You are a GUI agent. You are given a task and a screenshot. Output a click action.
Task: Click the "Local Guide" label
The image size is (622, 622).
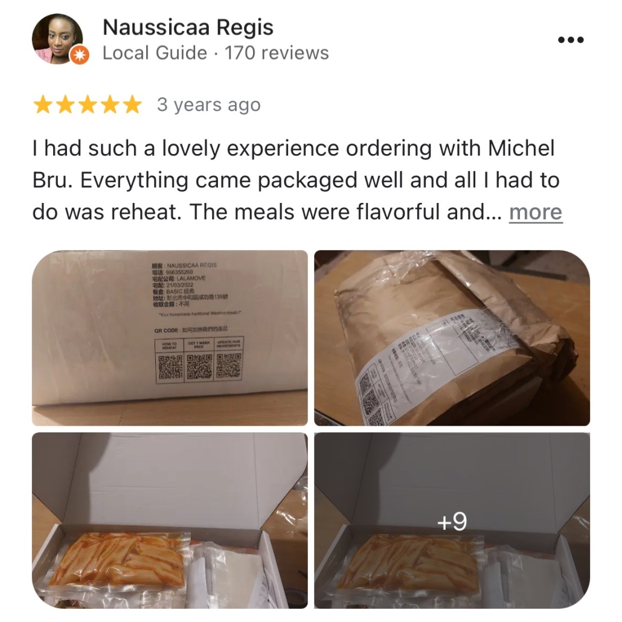point(155,53)
